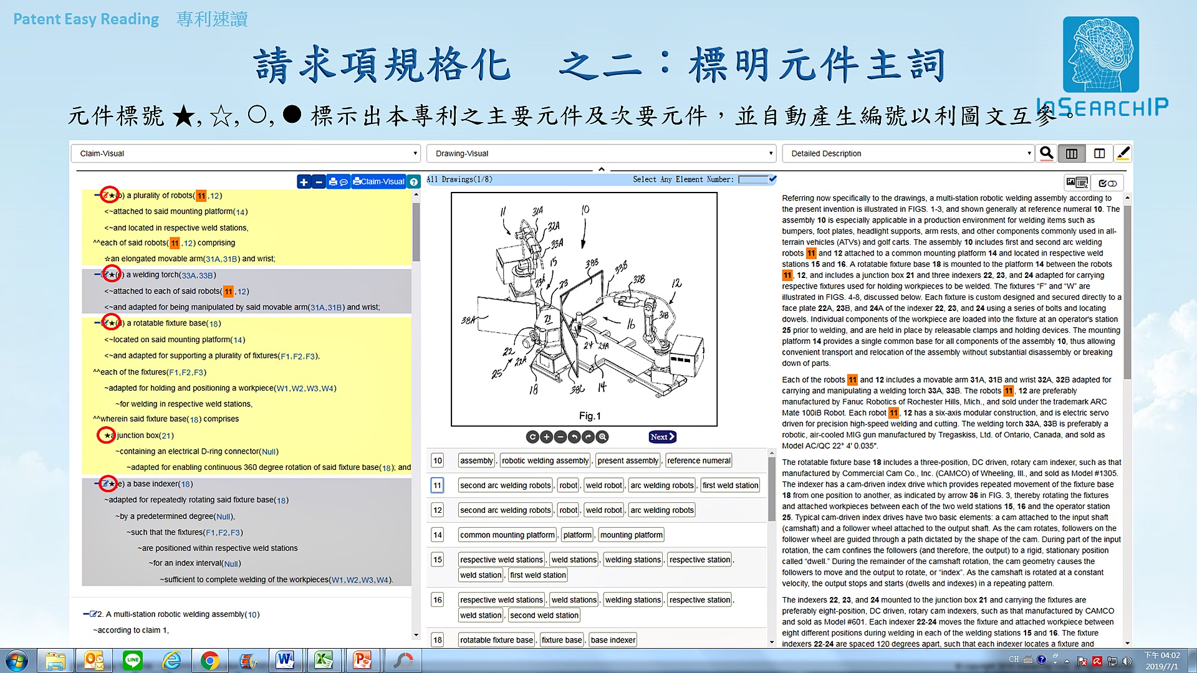Select element number 16 in the list
Image resolution: width=1197 pixels, height=673 pixels.
(437, 599)
